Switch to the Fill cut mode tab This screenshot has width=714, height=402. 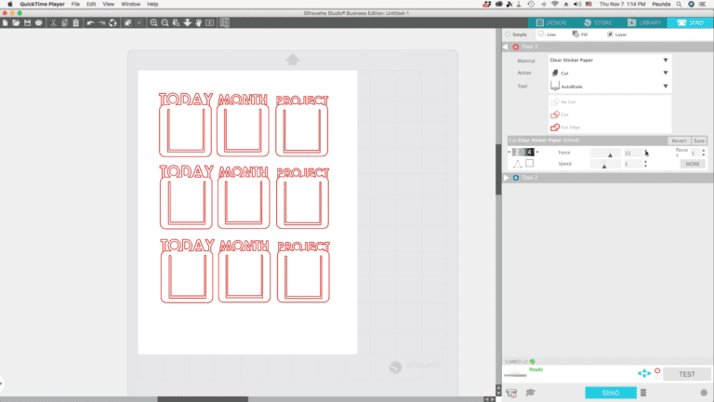click(580, 34)
